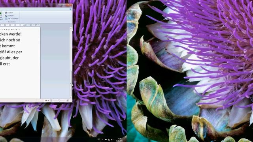Click the word 'erst' in the document
This screenshot has height=142, width=253.
(x=6, y=64)
